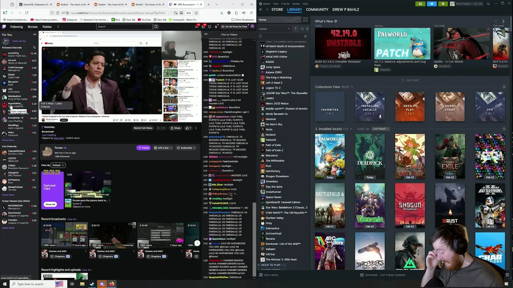Expand Gift a Sub dropdown

click(163, 148)
